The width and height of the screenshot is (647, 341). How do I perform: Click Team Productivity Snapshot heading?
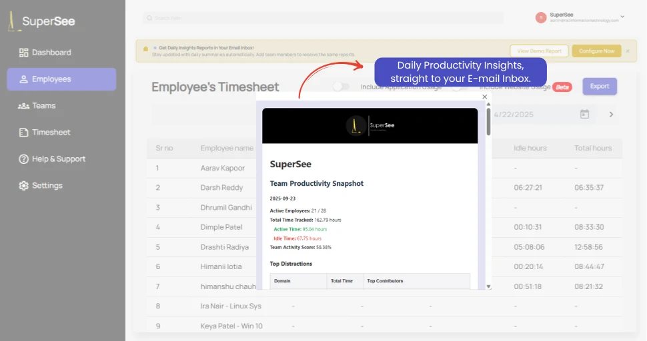[316, 183]
